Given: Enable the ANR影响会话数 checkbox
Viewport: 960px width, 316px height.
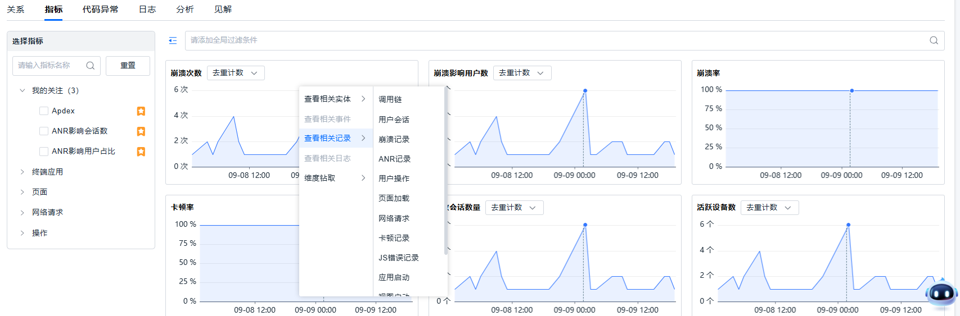Looking at the screenshot, I should [44, 131].
